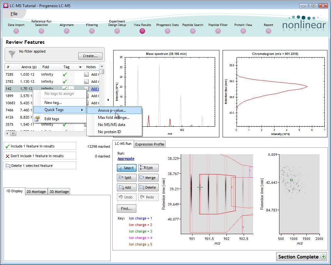The image size is (331, 265).
Task: Select the 1D Display tab
Action: click(14, 191)
